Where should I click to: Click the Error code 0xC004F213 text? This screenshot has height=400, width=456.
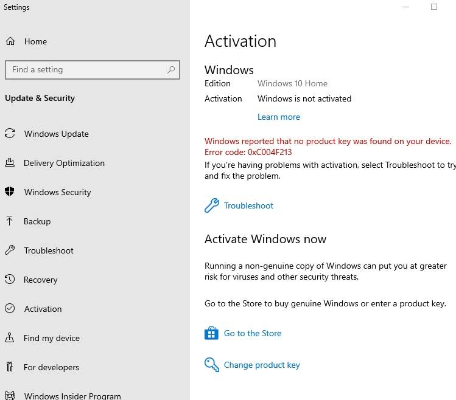[248, 152]
